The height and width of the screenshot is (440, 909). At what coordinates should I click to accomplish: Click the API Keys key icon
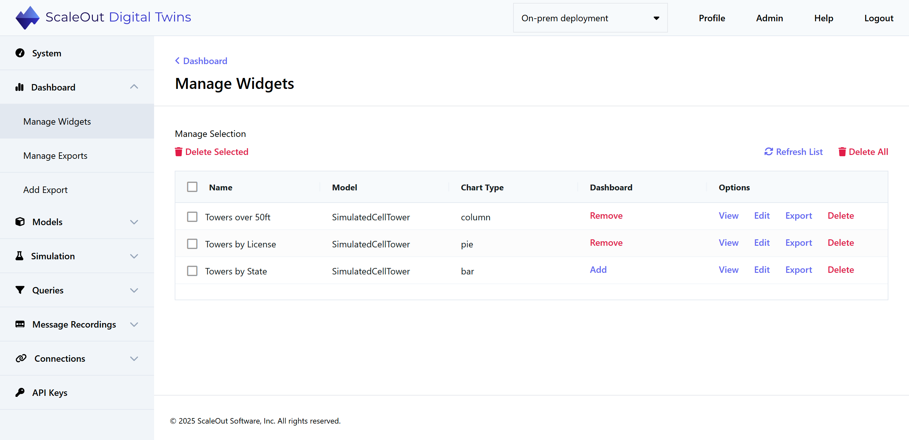click(20, 392)
